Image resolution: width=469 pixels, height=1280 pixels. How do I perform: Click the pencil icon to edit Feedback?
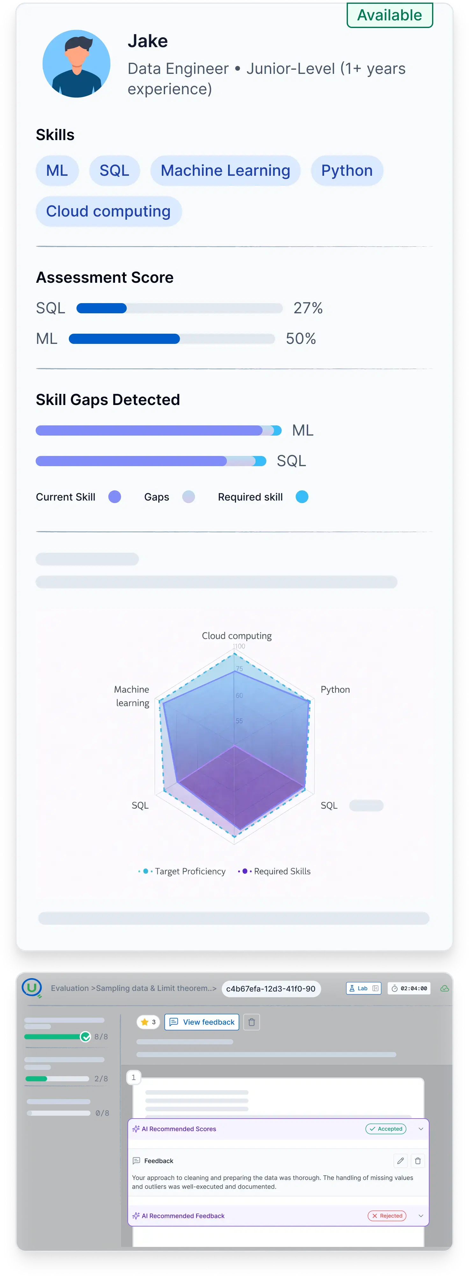pyautogui.click(x=400, y=1161)
